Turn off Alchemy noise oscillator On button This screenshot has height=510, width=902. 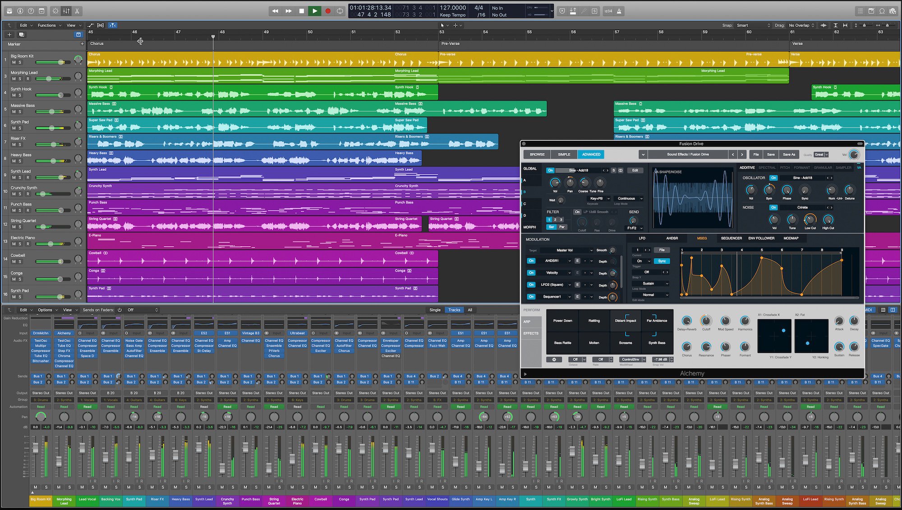click(x=773, y=207)
